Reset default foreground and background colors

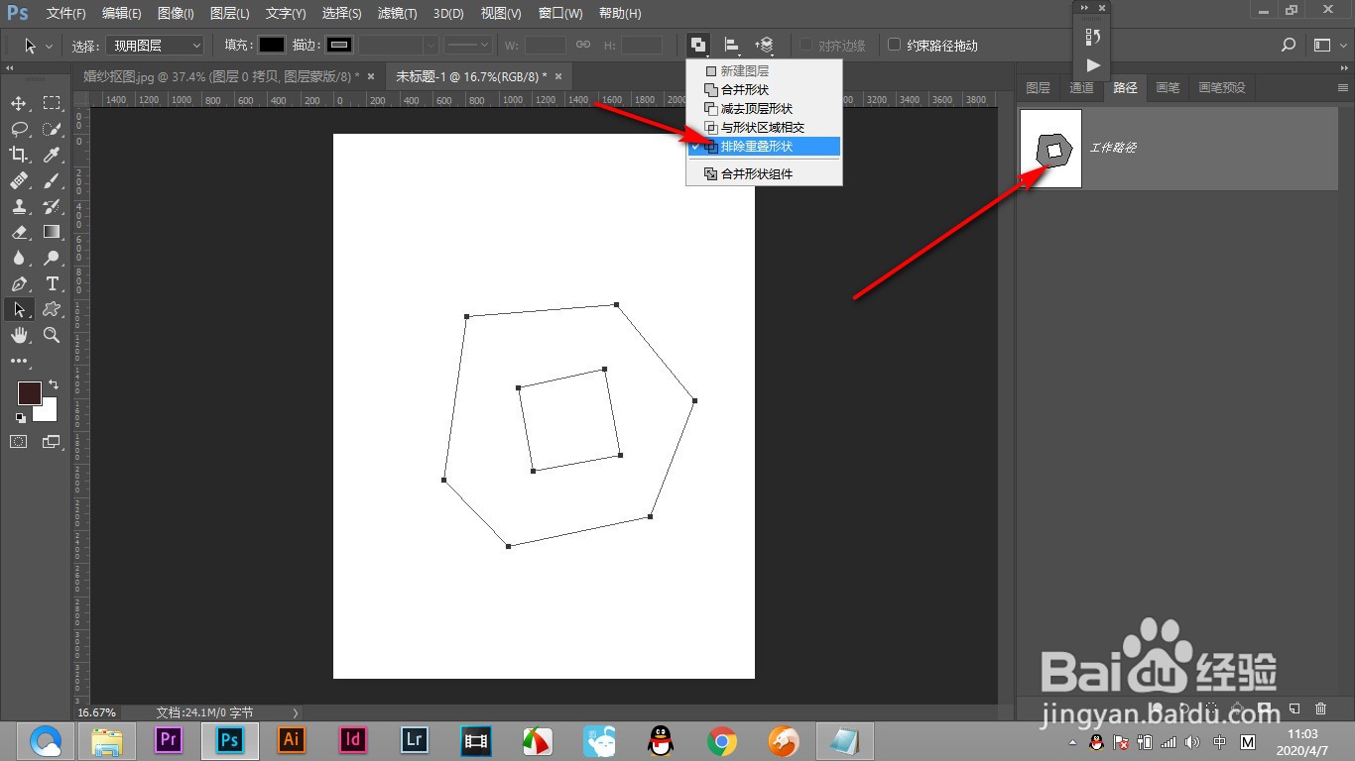point(21,417)
